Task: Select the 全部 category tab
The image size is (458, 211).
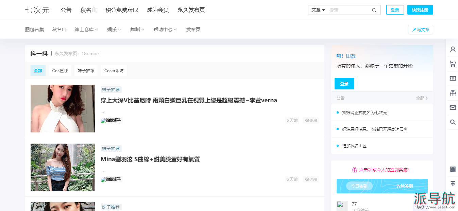Action: [x=38, y=70]
